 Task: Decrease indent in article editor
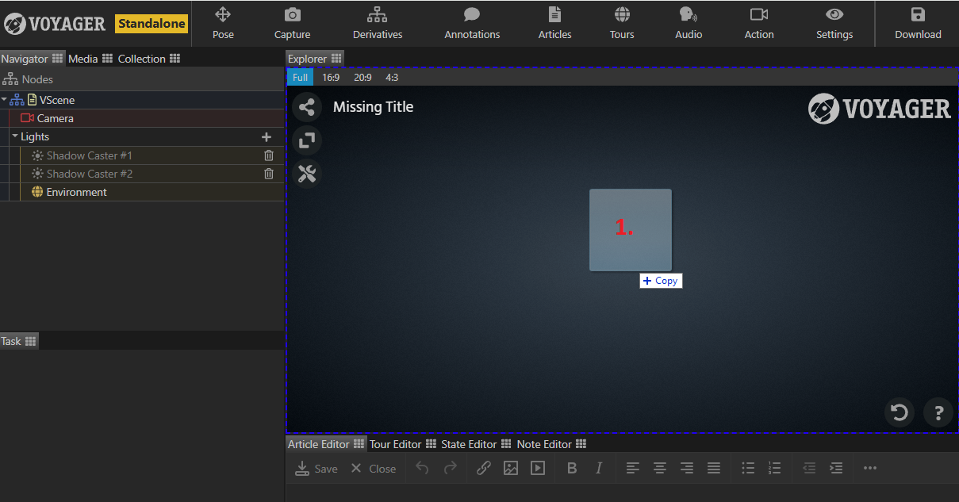809,469
